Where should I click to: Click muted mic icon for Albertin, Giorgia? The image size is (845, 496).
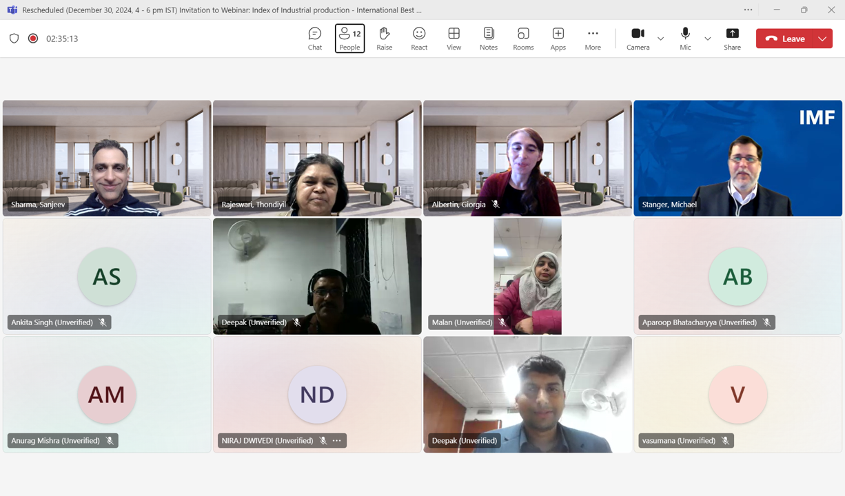coord(496,205)
